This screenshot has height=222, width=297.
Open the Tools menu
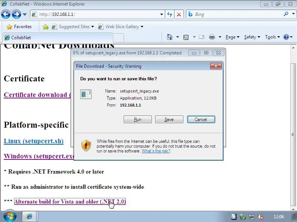coord(272,37)
